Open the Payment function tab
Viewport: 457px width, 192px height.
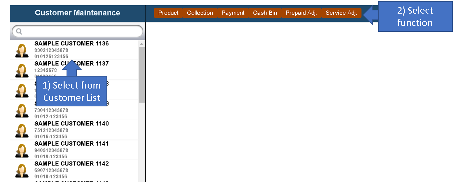coord(233,13)
